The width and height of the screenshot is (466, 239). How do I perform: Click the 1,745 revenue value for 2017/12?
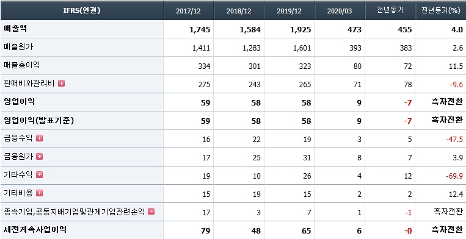point(200,30)
